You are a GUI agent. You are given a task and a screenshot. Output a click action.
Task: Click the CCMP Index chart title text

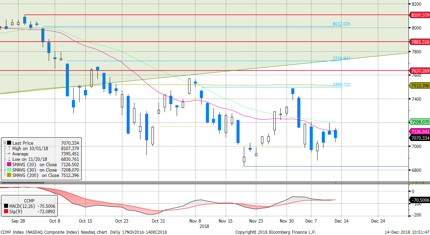click(83, 232)
